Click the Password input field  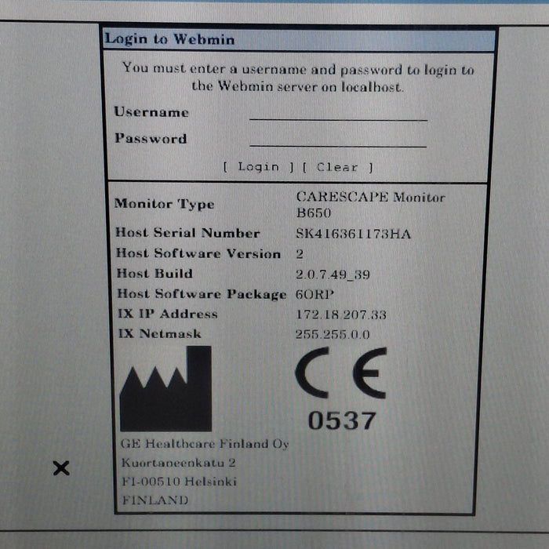(338, 139)
